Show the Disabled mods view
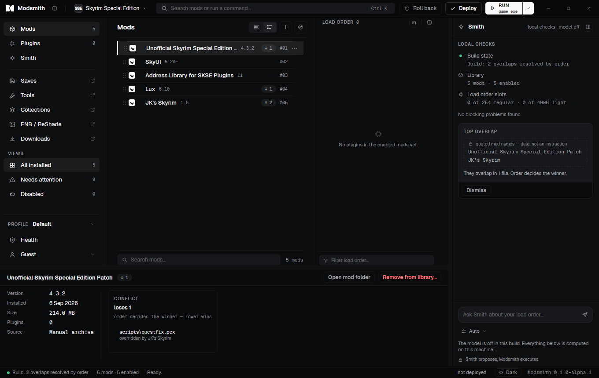This screenshot has height=378, width=599. pyautogui.click(x=52, y=194)
